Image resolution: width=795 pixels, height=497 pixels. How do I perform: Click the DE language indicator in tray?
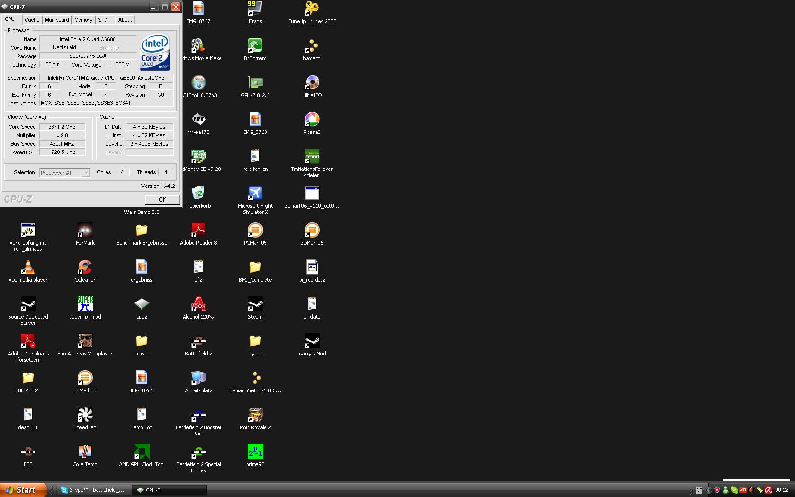pos(699,490)
